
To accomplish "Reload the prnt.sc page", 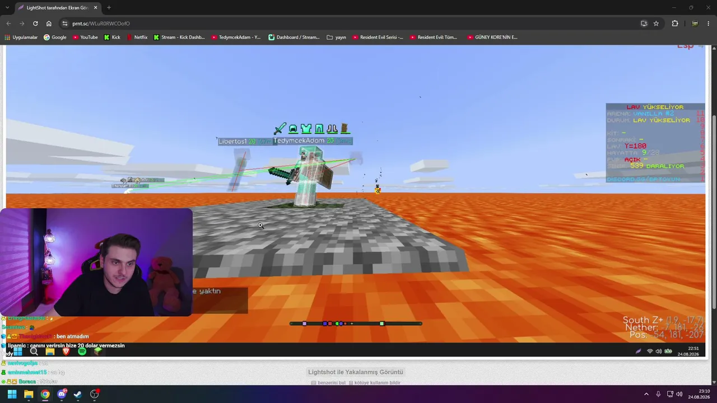I will point(35,24).
